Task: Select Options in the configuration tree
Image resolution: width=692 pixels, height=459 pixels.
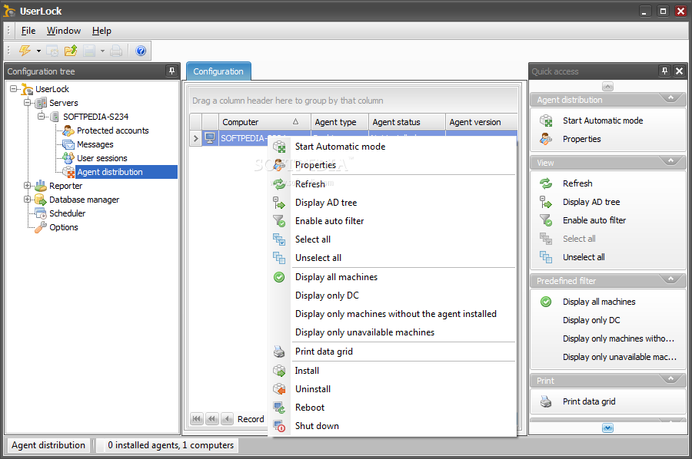Action: click(x=64, y=227)
